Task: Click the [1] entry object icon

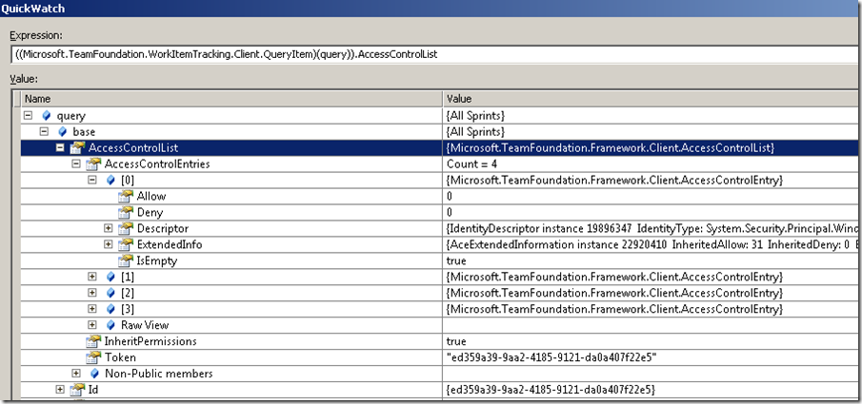Action: tap(110, 277)
